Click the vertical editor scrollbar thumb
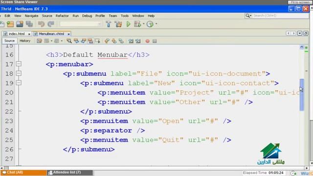The image size is (313, 176). pos(302,94)
